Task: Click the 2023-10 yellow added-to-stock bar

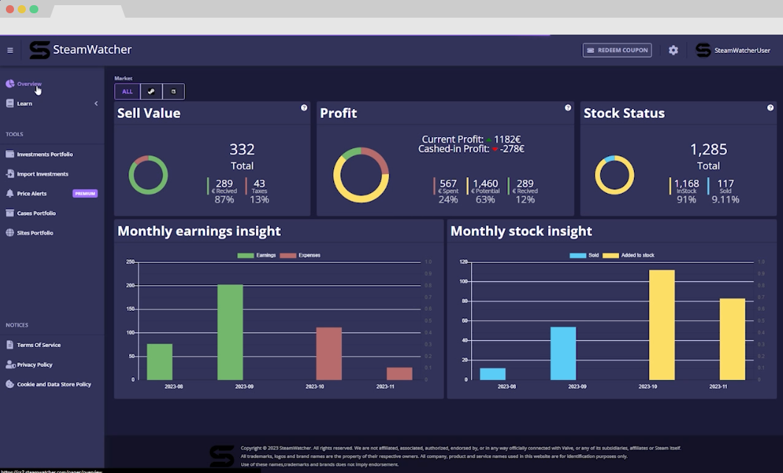Action: click(x=661, y=325)
